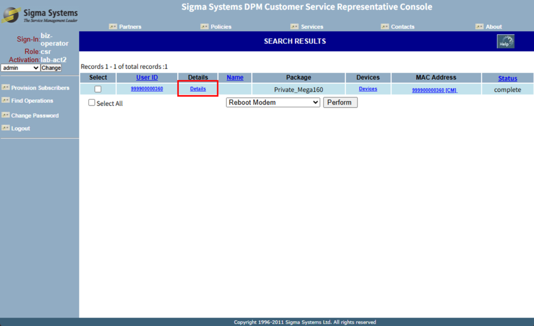
Task: Click the icon next to Logout
Action: 6,128
